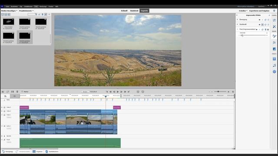The image size is (278, 156).
Task: Click the Marker button in timeline toolbar
Action: [x=25, y=91]
